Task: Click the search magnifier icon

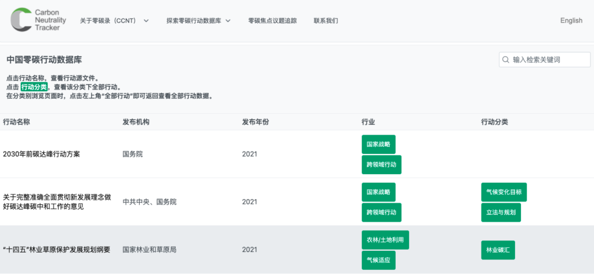Action: (x=505, y=60)
